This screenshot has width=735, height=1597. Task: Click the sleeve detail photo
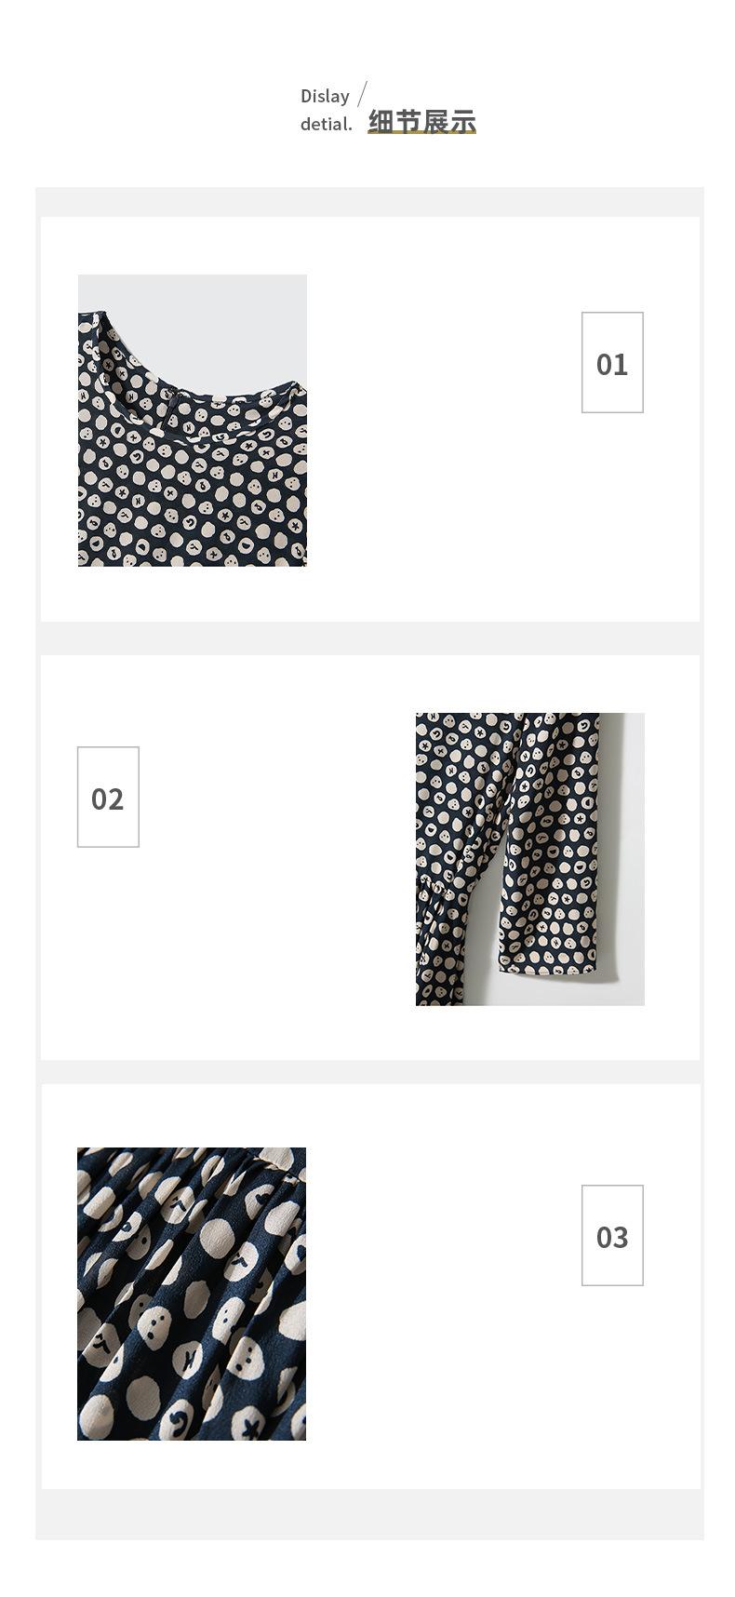click(x=529, y=859)
